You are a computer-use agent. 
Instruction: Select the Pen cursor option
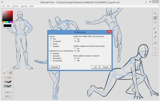click(x=53, y=39)
